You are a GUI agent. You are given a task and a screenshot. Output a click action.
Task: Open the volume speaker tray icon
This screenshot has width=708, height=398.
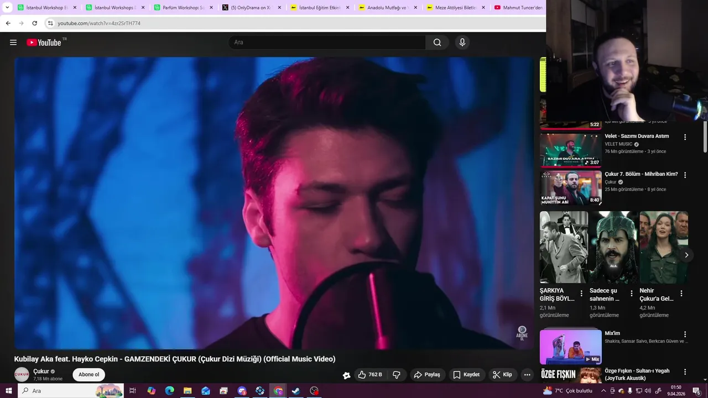[x=648, y=391]
